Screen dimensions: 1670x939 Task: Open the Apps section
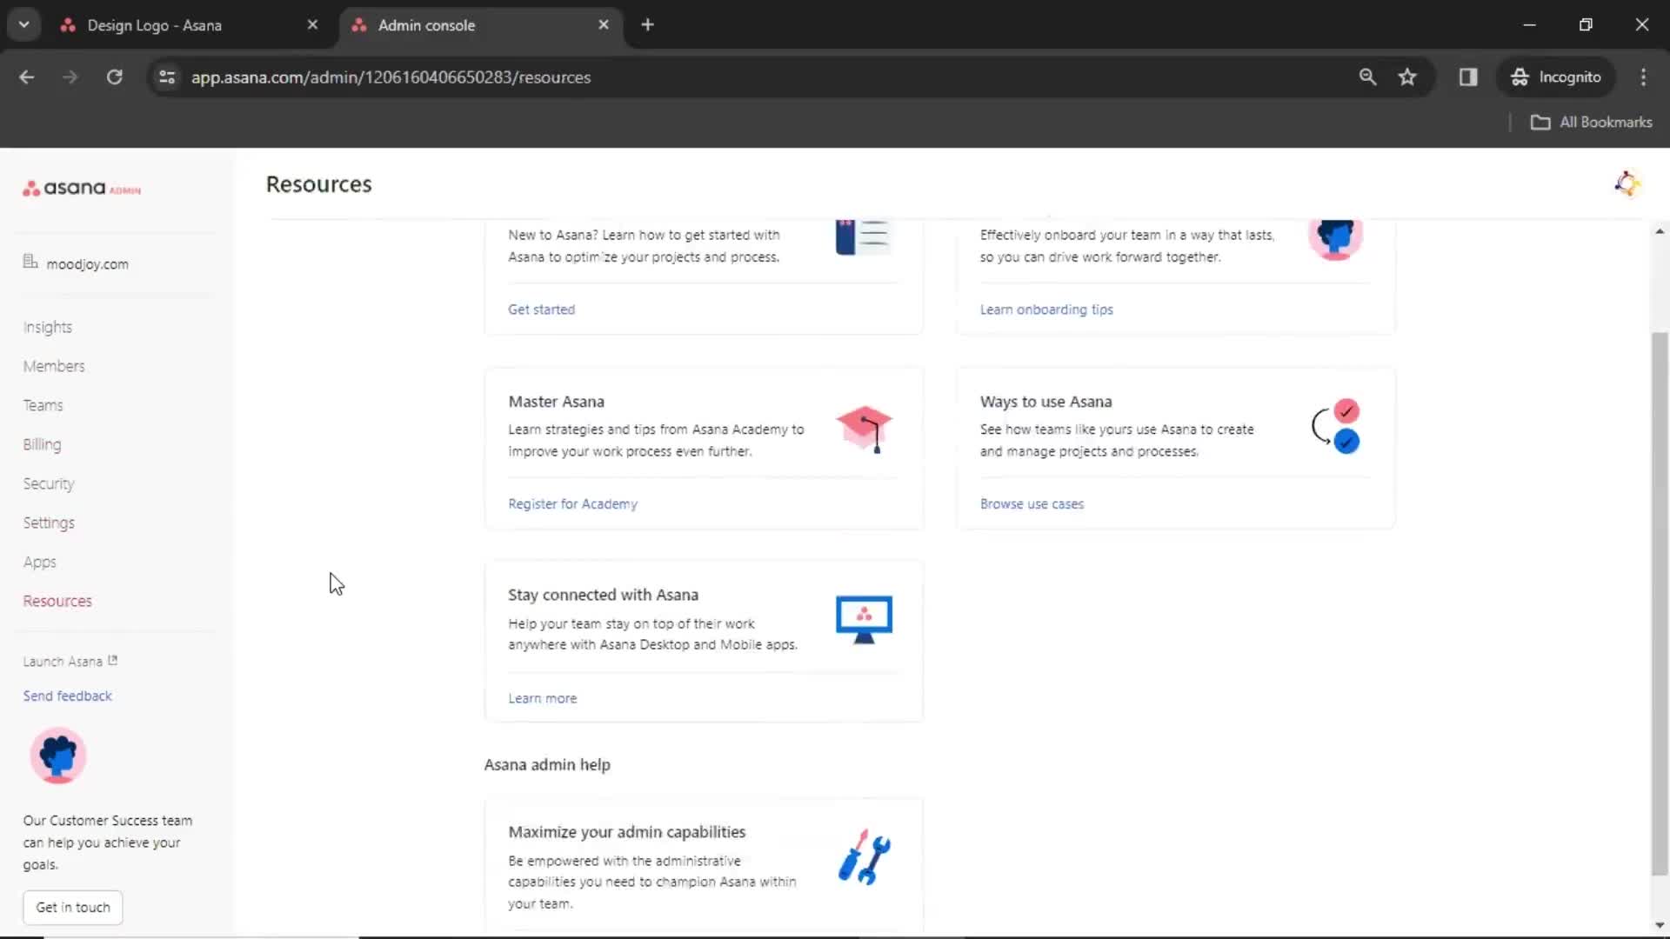click(39, 562)
